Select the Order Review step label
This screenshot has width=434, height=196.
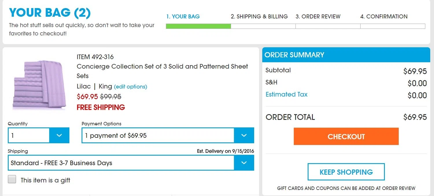[x=318, y=16]
